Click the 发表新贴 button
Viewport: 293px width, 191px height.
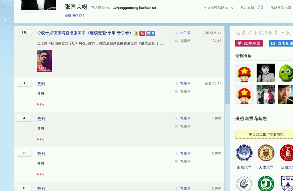(281, 43)
